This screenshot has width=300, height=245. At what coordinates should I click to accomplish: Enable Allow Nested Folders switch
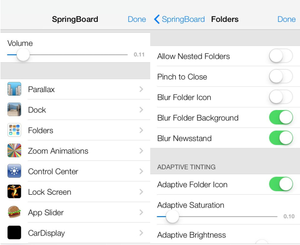click(x=281, y=56)
